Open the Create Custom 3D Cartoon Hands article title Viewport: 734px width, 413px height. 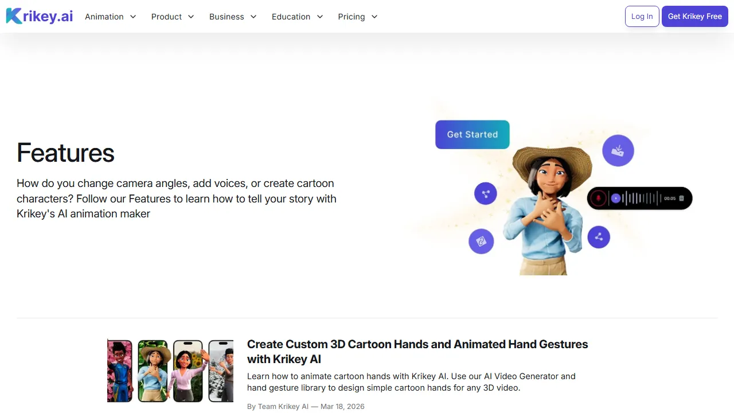click(x=417, y=352)
